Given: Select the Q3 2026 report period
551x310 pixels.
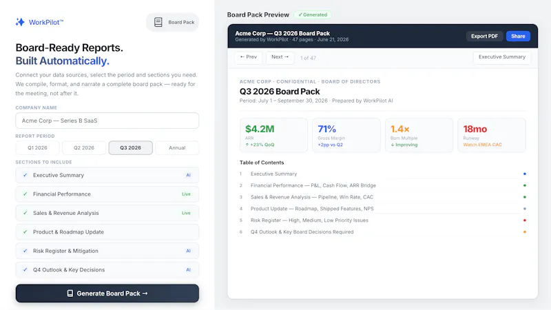Looking at the screenshot, I should [130, 147].
